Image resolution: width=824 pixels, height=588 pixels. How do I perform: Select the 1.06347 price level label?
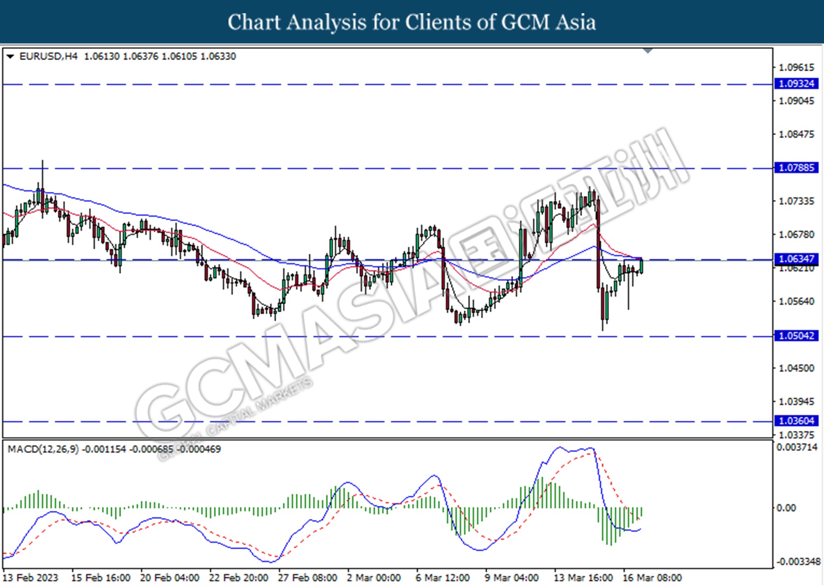[796, 259]
